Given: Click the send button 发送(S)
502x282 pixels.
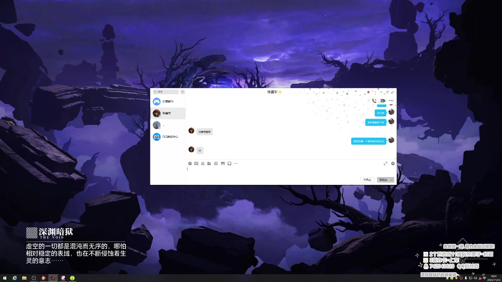Looking at the screenshot, I should pyautogui.click(x=383, y=180).
